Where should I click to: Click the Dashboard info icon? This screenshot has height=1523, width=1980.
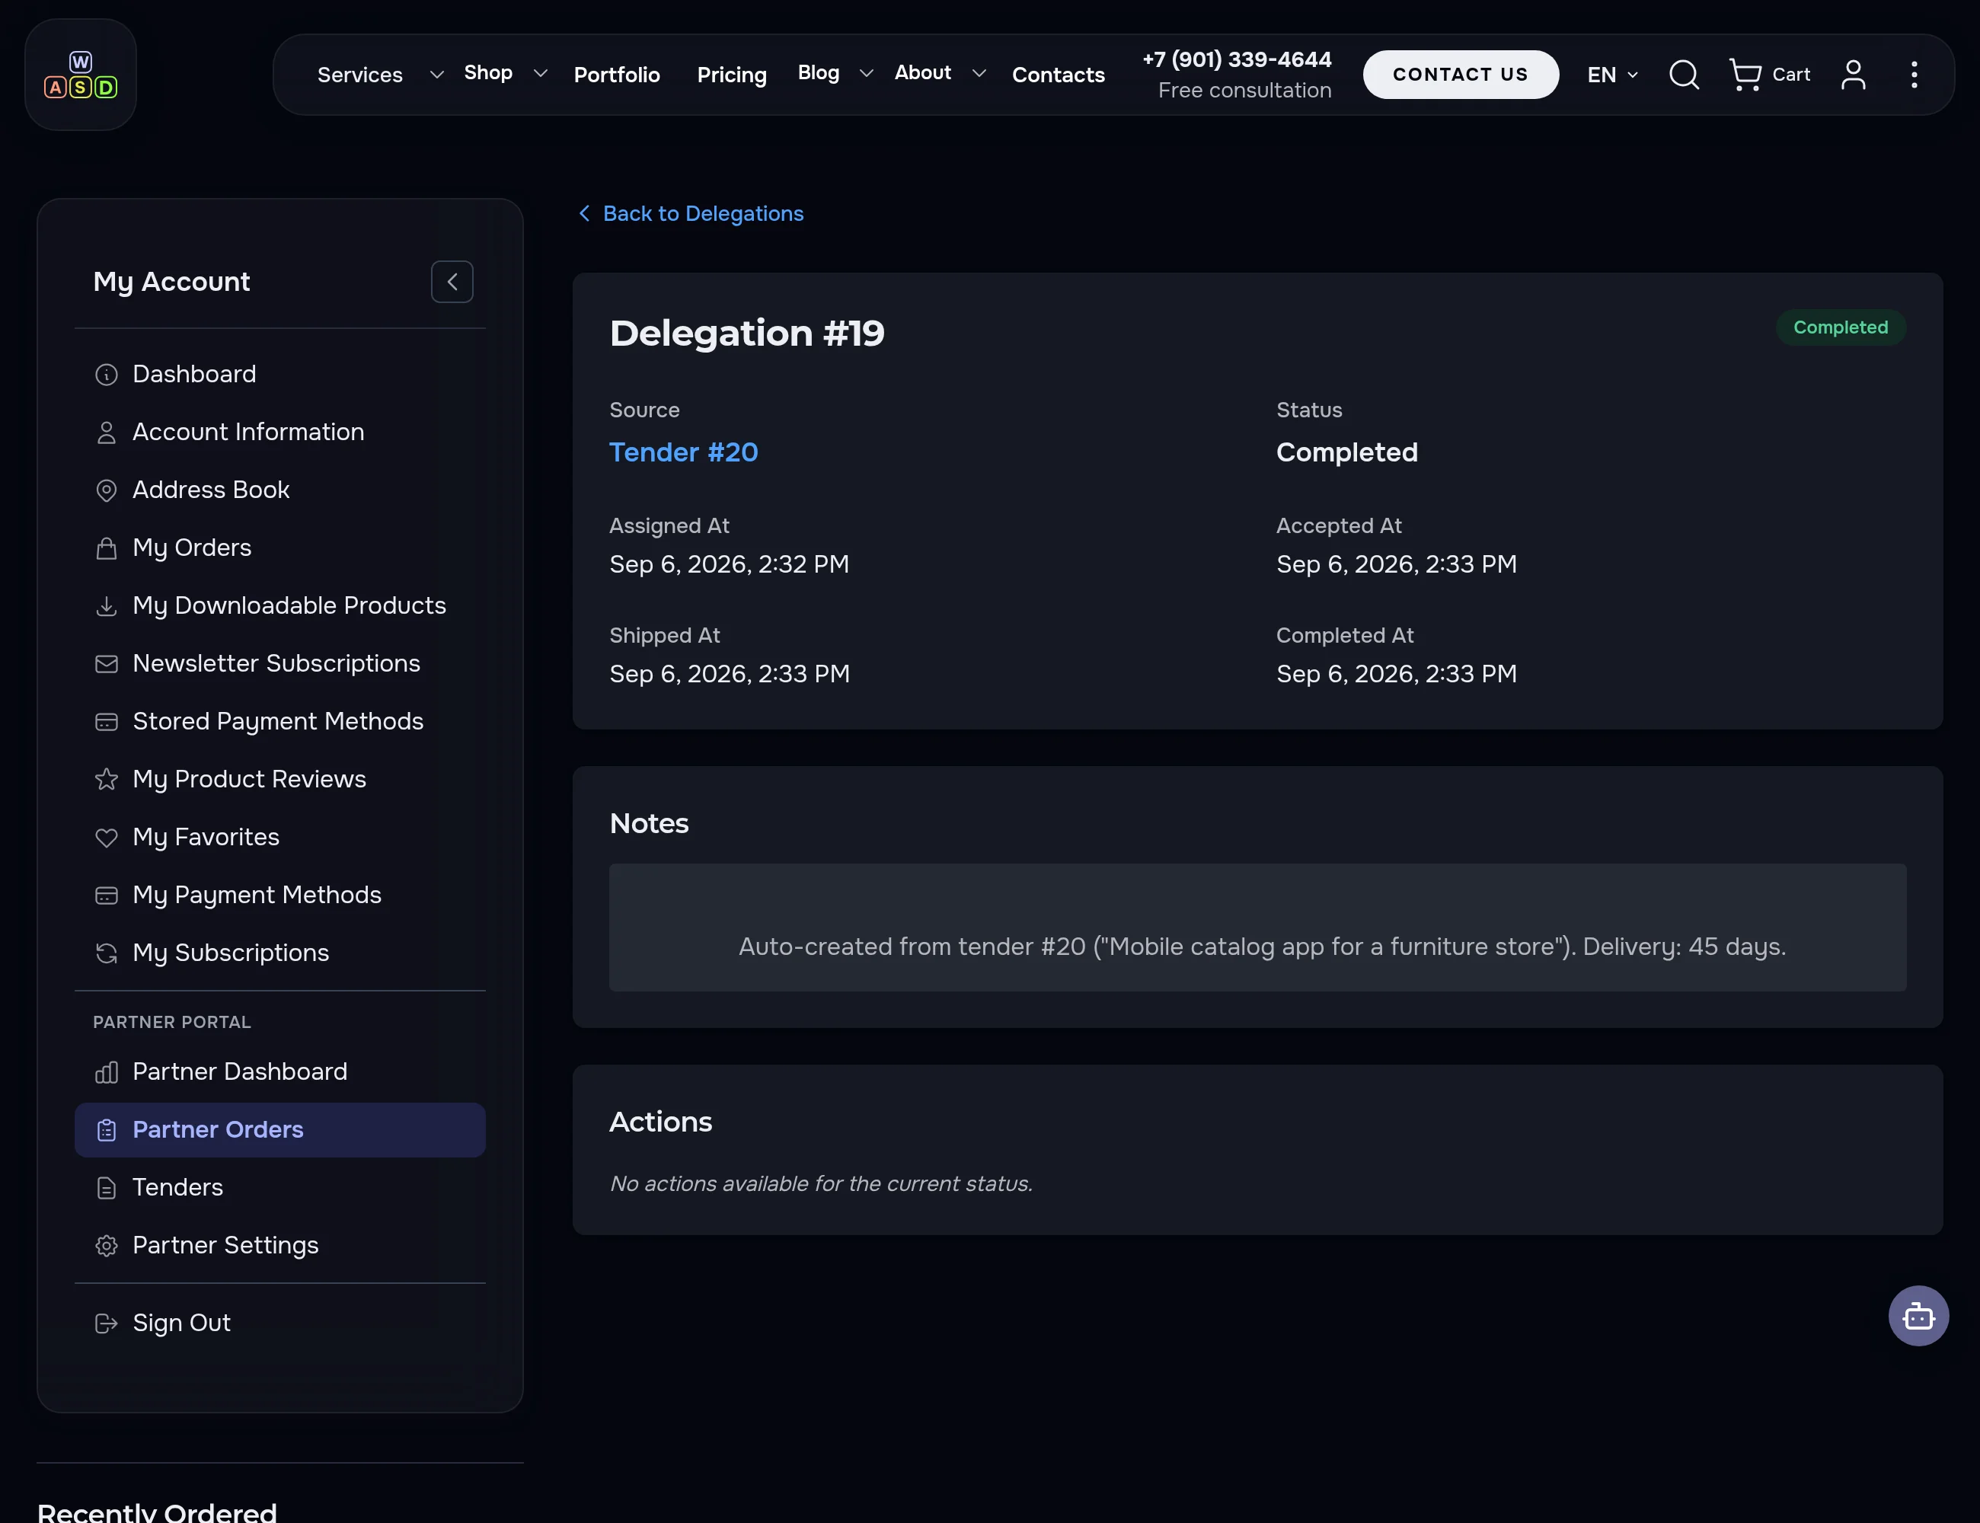click(x=106, y=375)
